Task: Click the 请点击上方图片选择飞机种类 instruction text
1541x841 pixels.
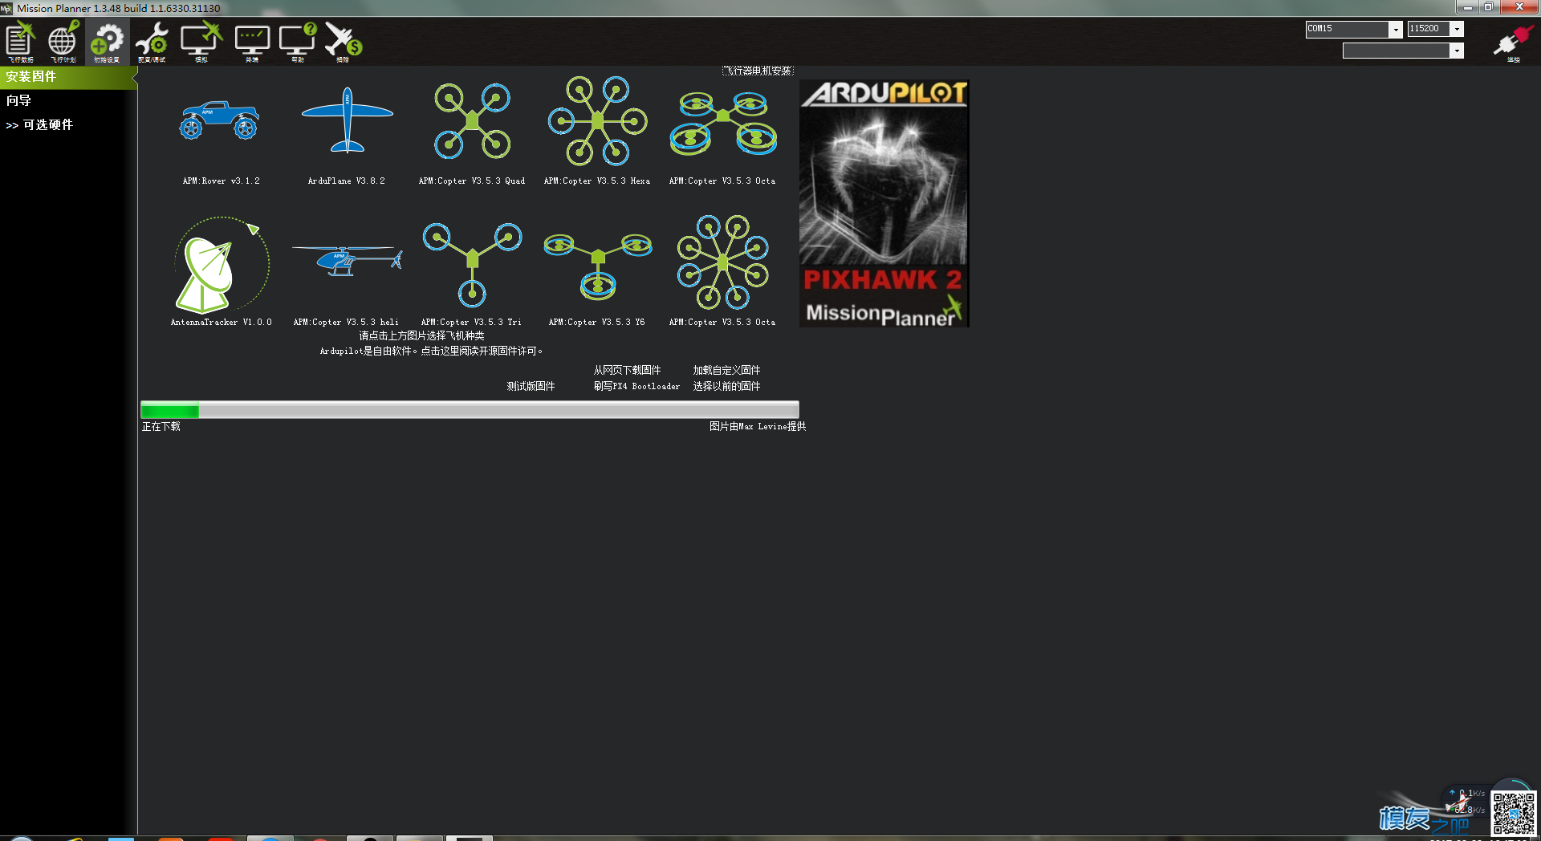Action: pyautogui.click(x=421, y=335)
